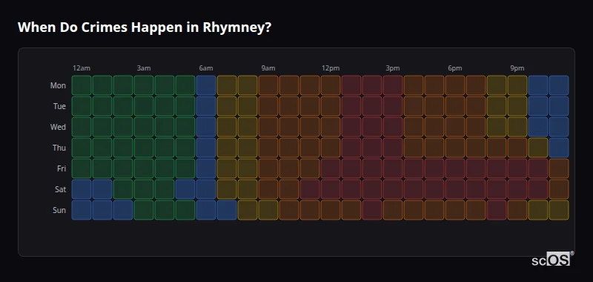Click the '9pm' column label
593x282 pixels.
click(517, 68)
